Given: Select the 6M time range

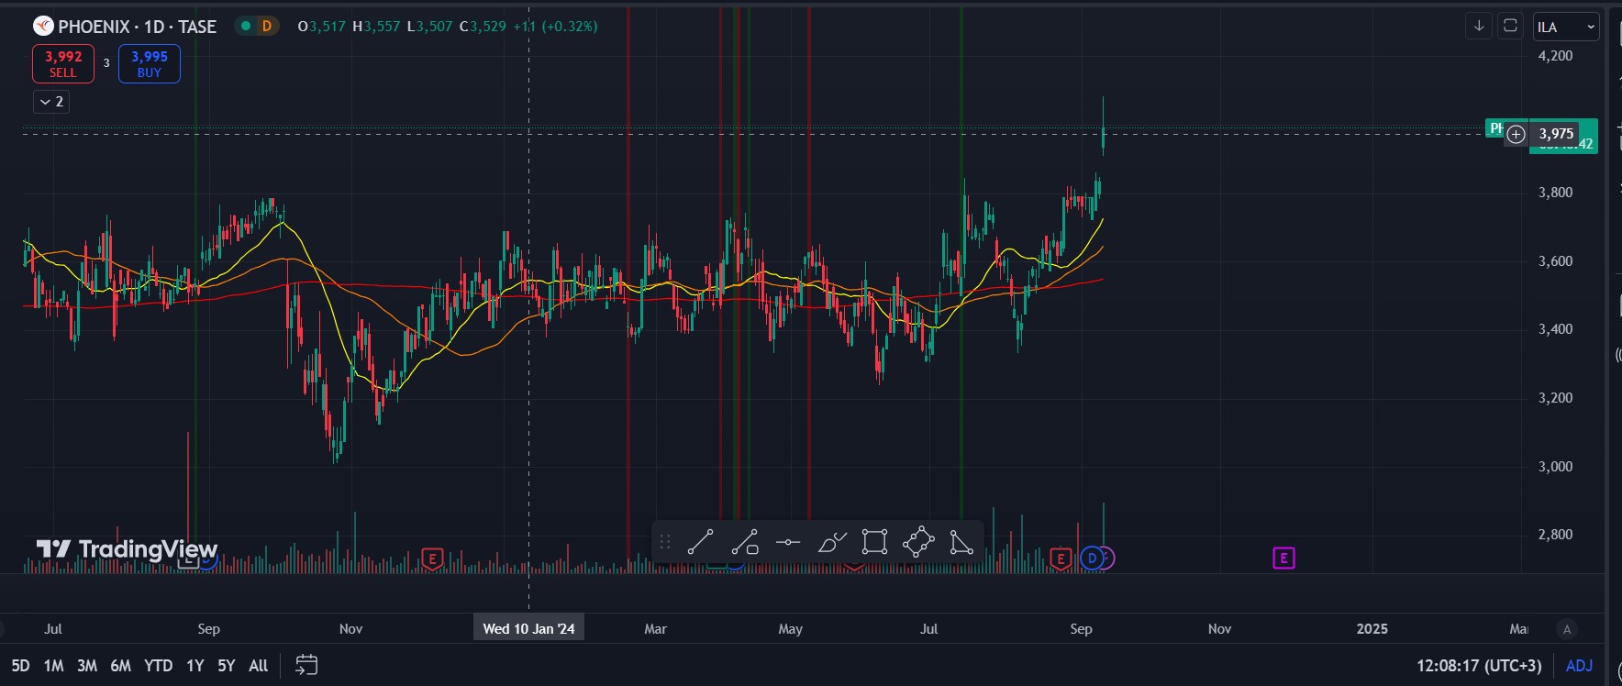Looking at the screenshot, I should coord(120,666).
